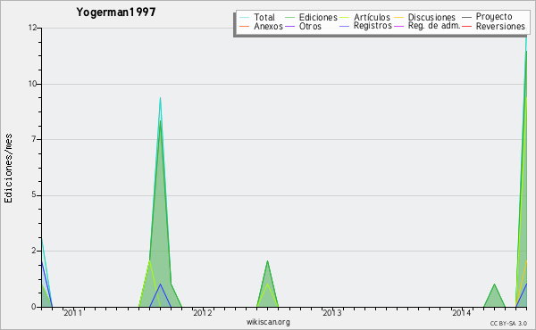Select the Registros legend entry
Viewport: 536px width, 330px height.
(x=373, y=26)
